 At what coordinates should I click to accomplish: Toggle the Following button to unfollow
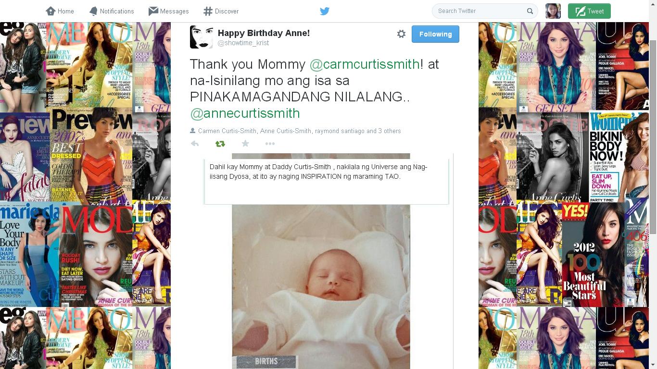pyautogui.click(x=435, y=34)
